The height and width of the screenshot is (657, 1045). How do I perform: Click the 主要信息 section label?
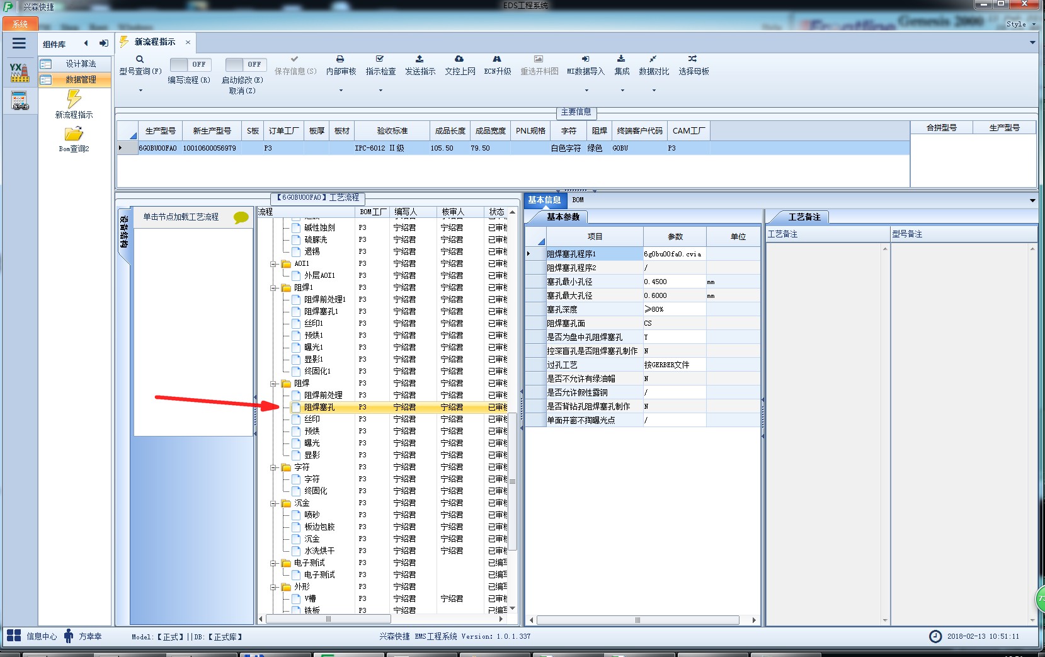point(576,111)
